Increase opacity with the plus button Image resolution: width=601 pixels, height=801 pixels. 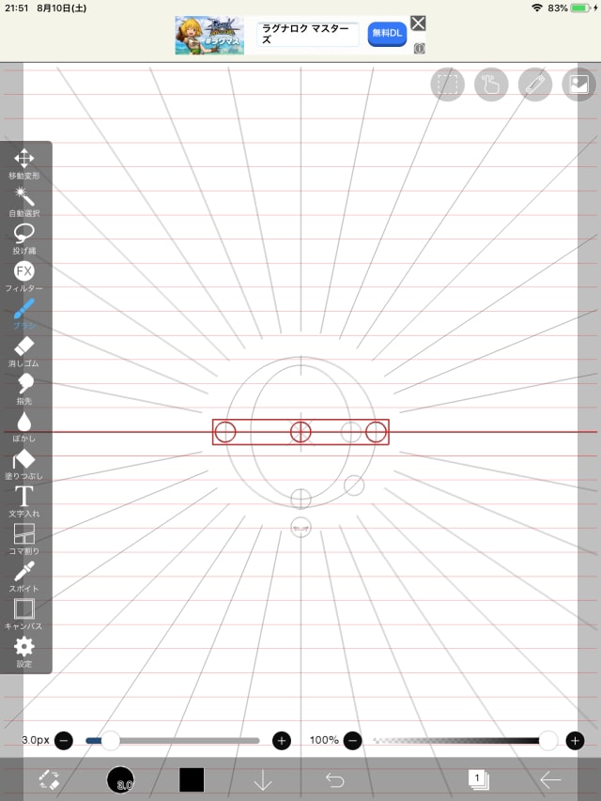pos(575,740)
